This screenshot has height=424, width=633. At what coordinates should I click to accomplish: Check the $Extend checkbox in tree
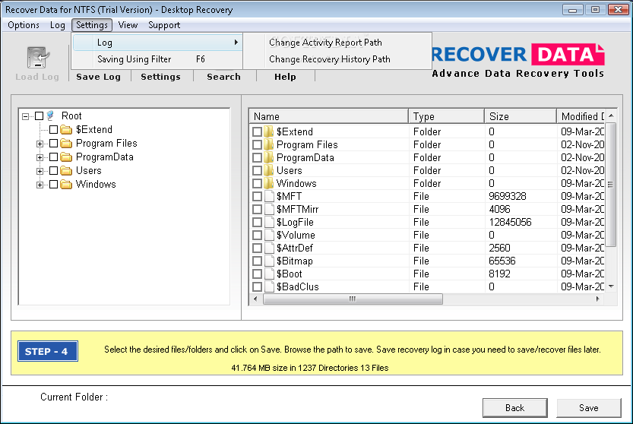[54, 130]
